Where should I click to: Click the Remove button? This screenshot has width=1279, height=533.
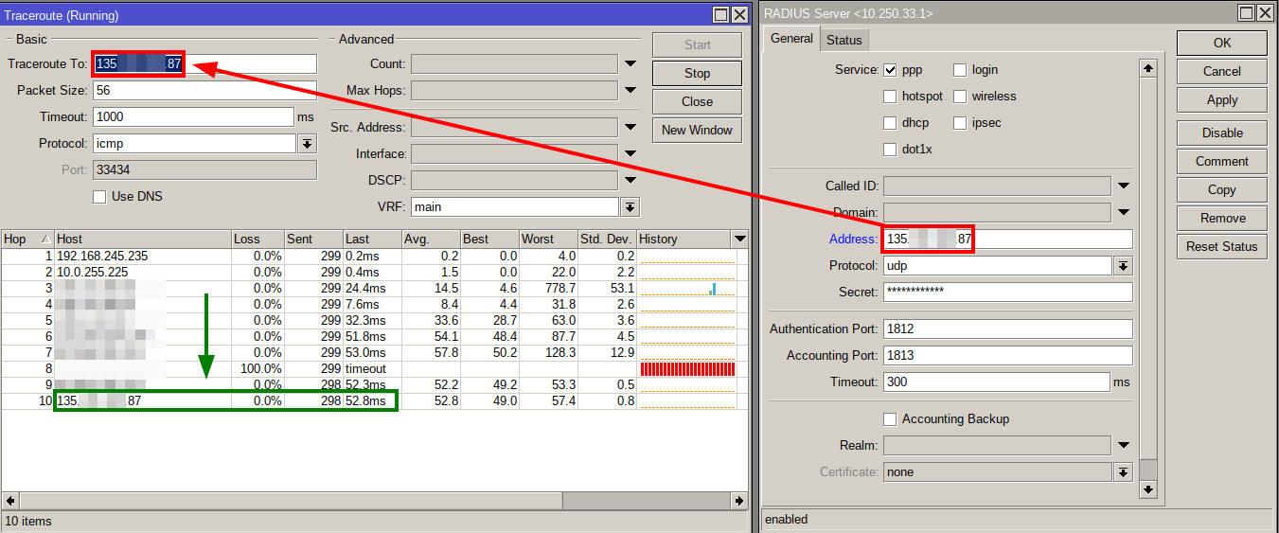[1222, 218]
